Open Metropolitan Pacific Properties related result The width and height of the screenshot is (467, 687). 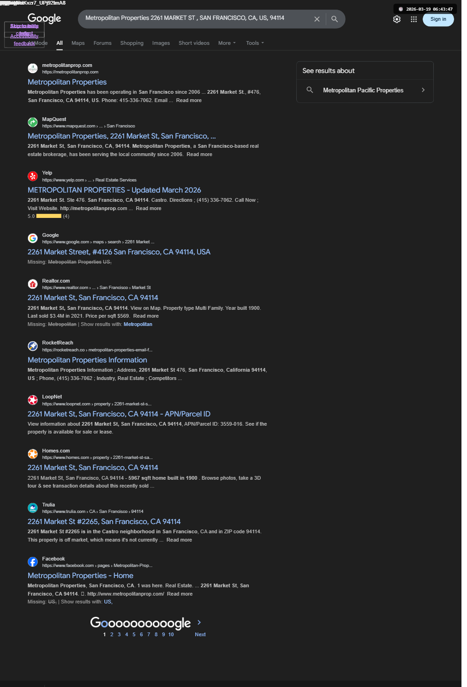point(365,90)
